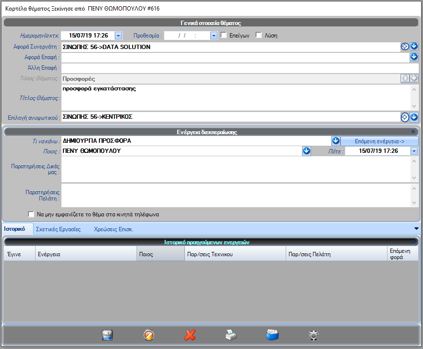Click the orange cancel circle icon
This screenshot has height=349, width=423.
(149, 335)
